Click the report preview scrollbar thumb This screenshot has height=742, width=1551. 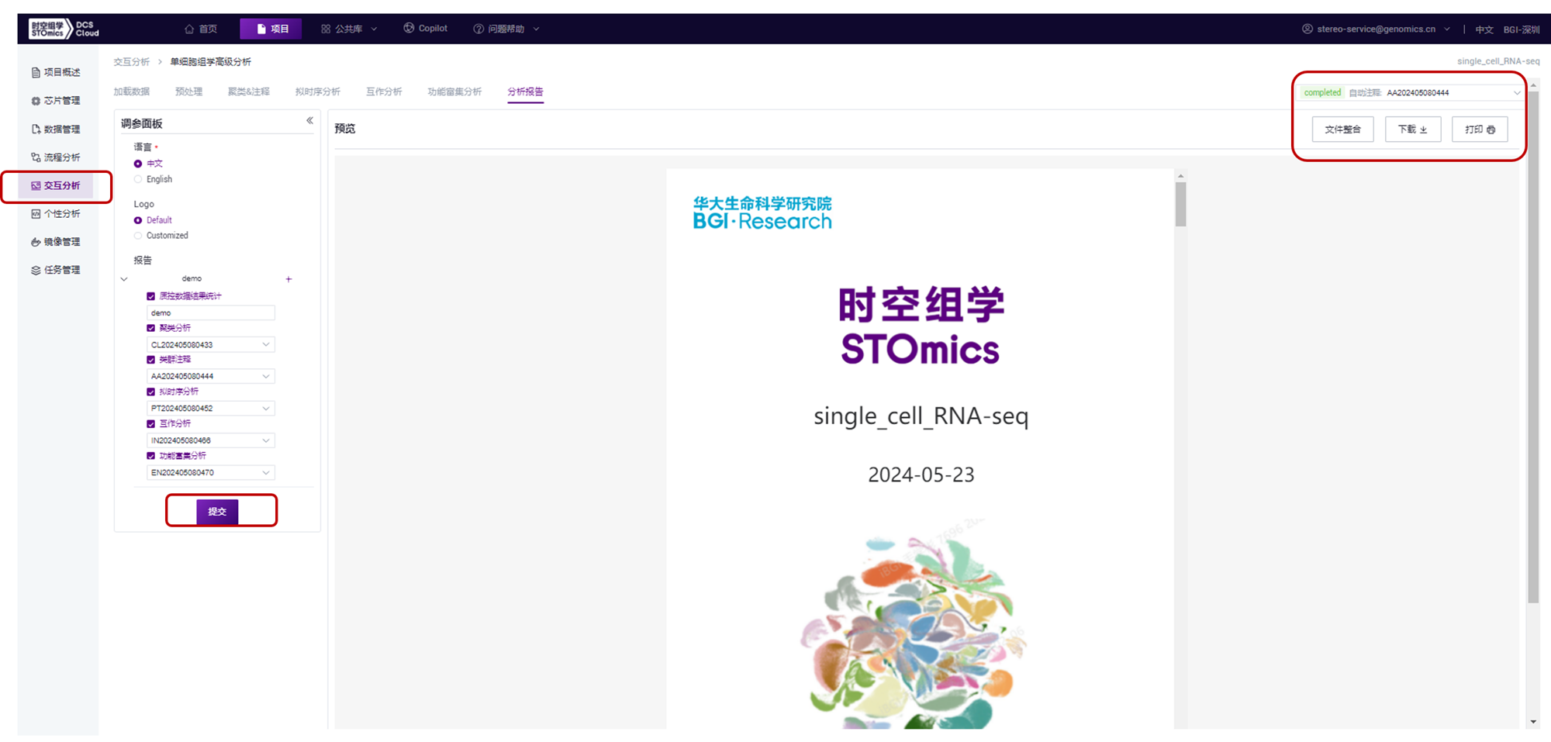click(1180, 205)
